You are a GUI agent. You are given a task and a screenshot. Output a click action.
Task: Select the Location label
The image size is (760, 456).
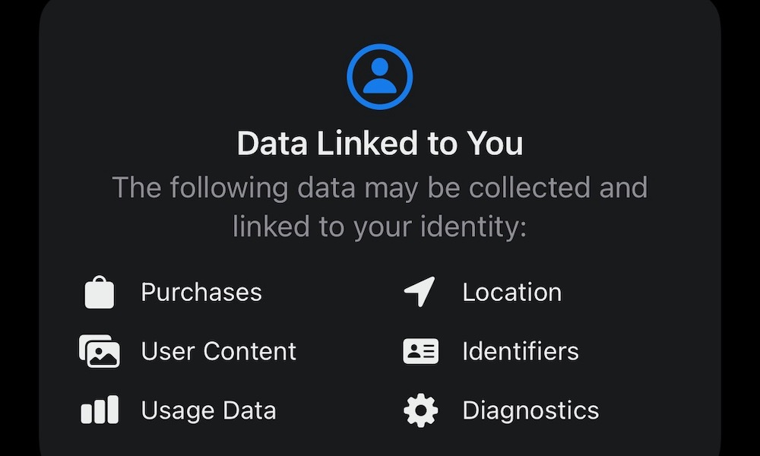511,293
